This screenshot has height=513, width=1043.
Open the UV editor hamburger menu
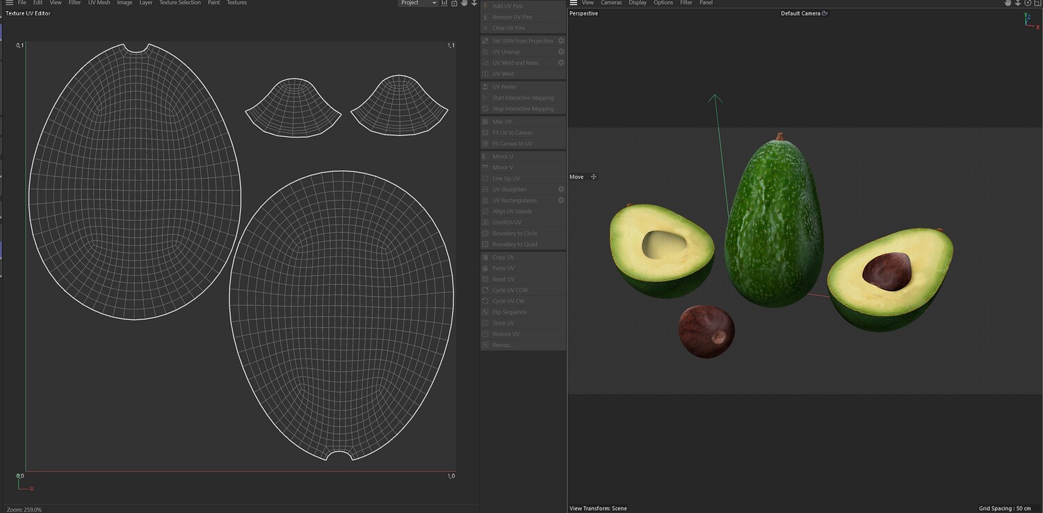9,3
